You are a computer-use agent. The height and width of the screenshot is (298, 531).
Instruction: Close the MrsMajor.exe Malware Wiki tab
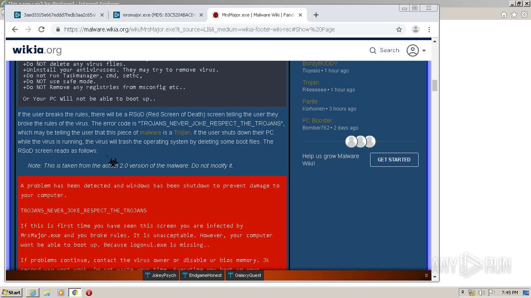(300, 15)
